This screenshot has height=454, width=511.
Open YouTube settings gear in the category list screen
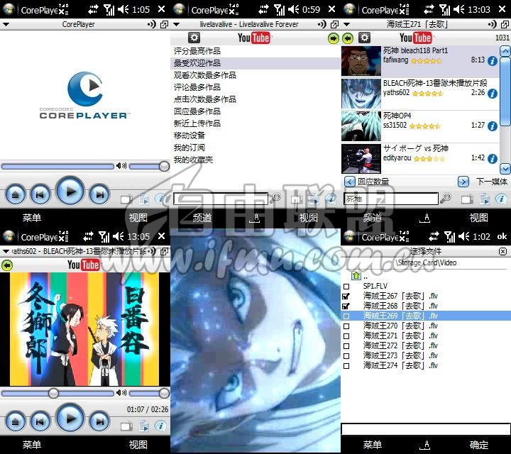click(194, 38)
